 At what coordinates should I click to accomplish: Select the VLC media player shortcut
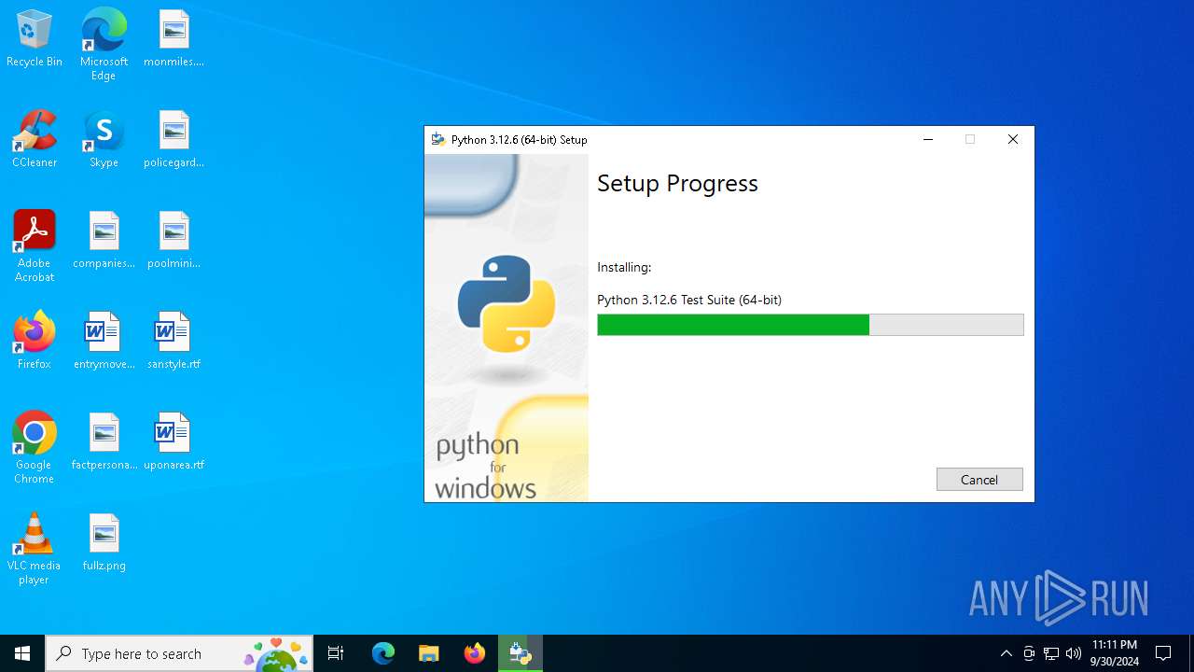coord(35,549)
